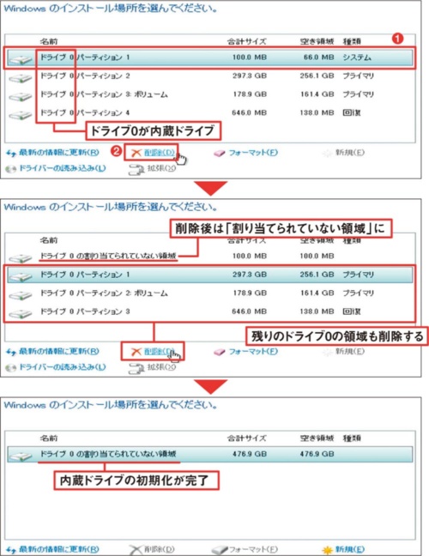Click 最新の情報に更新(R) in middle screenshot
Viewport: 429px width, 556px height.
click(59, 351)
